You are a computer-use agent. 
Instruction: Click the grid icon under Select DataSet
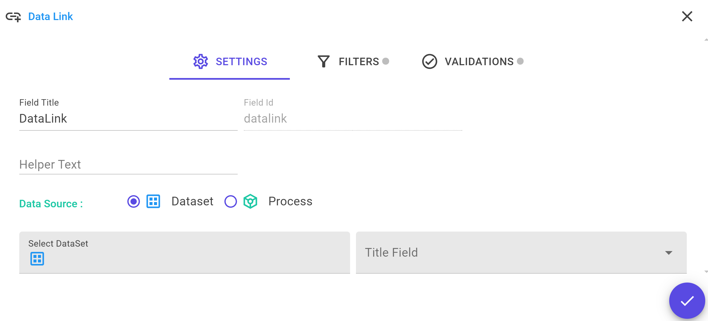37,259
